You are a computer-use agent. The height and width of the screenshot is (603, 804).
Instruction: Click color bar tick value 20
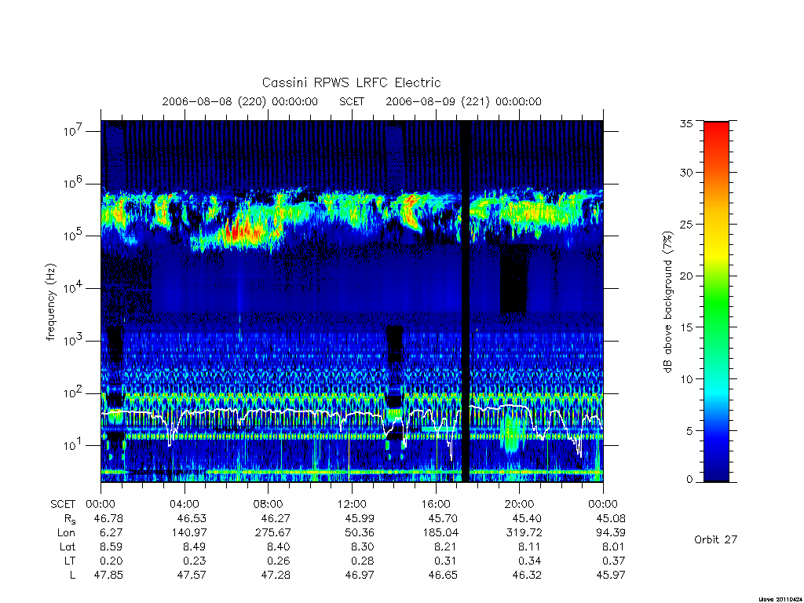click(686, 276)
